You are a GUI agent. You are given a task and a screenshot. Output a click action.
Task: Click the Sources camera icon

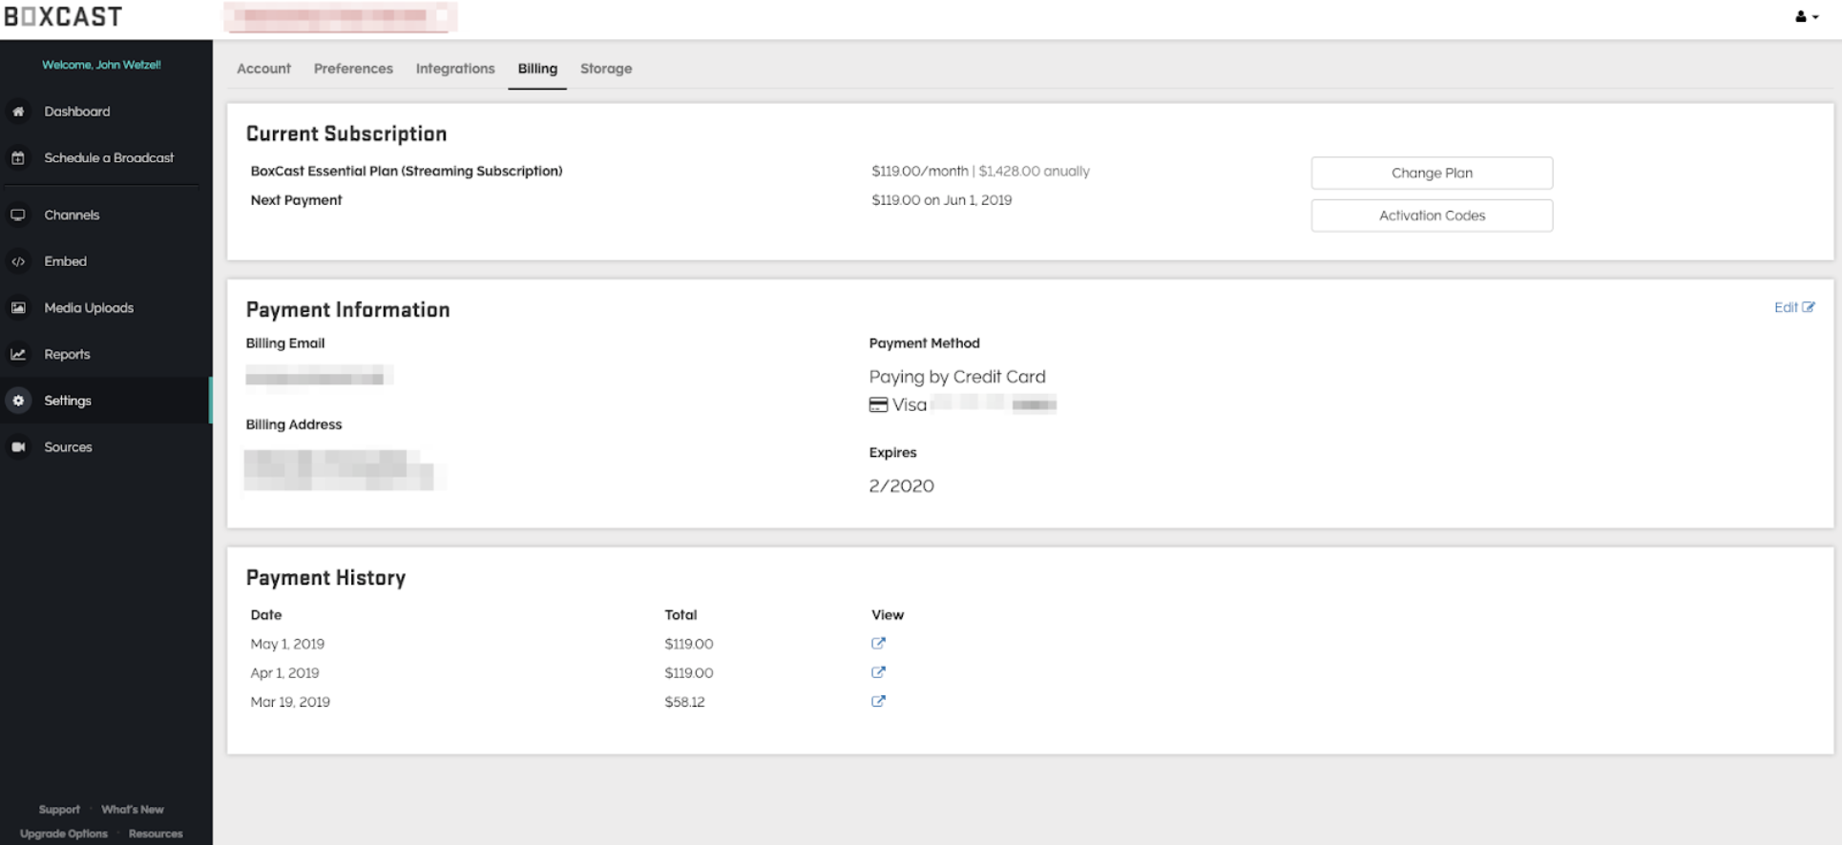click(18, 447)
